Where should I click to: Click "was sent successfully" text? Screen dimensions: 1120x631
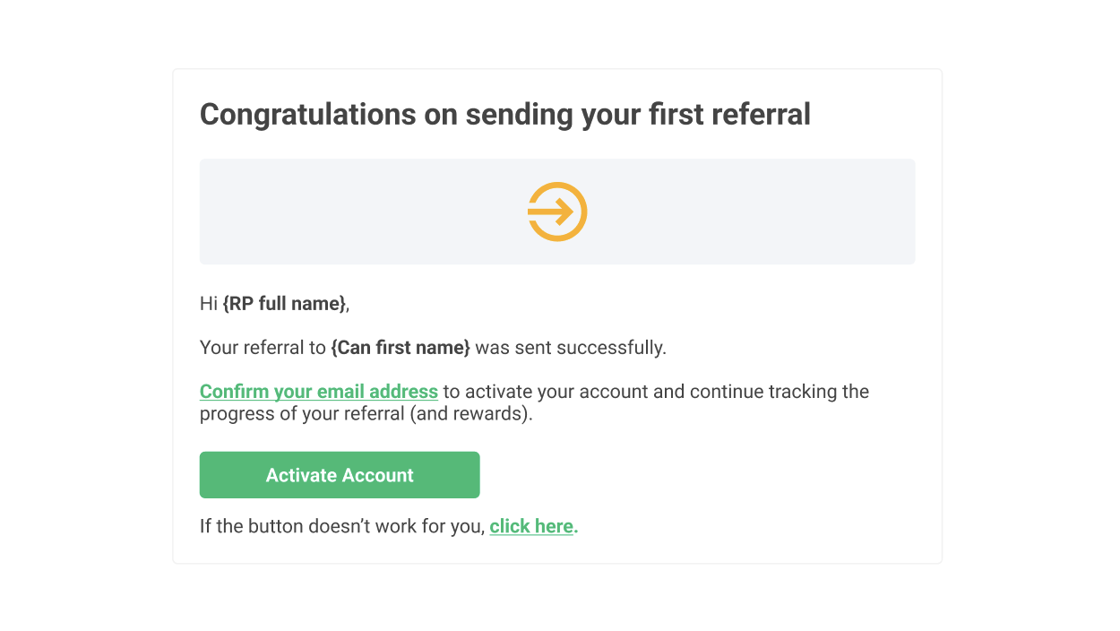coord(571,348)
